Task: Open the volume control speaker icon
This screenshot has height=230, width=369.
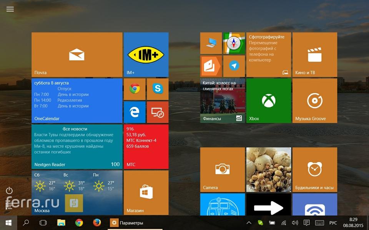Action: (x=295, y=223)
